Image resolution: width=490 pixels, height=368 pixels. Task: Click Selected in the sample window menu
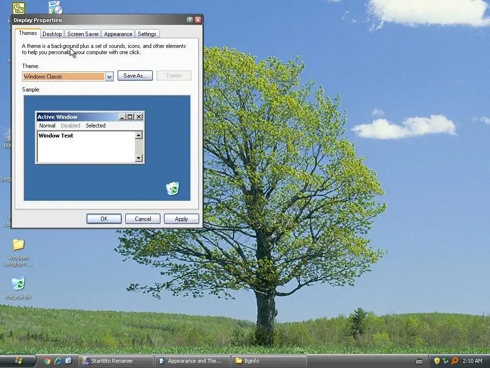click(x=96, y=126)
